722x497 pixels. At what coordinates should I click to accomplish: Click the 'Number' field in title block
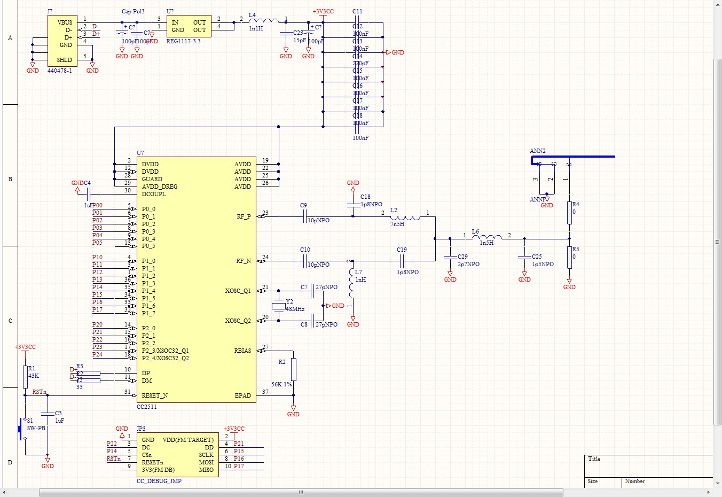point(635,481)
